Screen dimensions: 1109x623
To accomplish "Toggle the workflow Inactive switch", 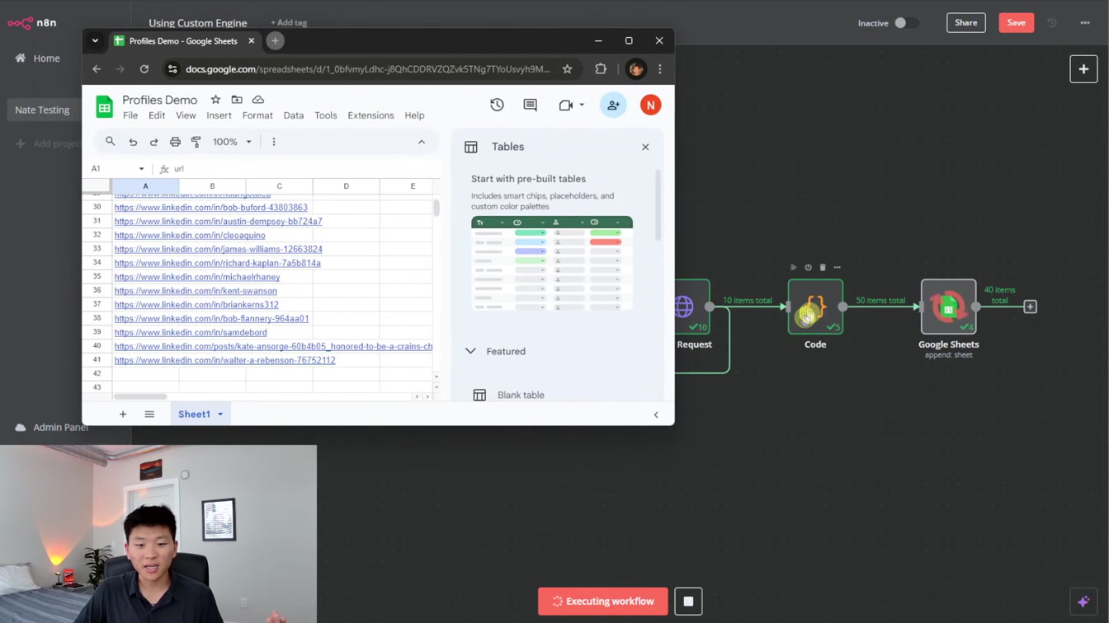I will pyautogui.click(x=905, y=23).
